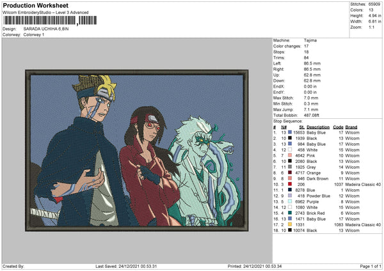The width and height of the screenshot is (384, 271).
Task: Select the 'Left:' label
Action: tap(277, 63)
